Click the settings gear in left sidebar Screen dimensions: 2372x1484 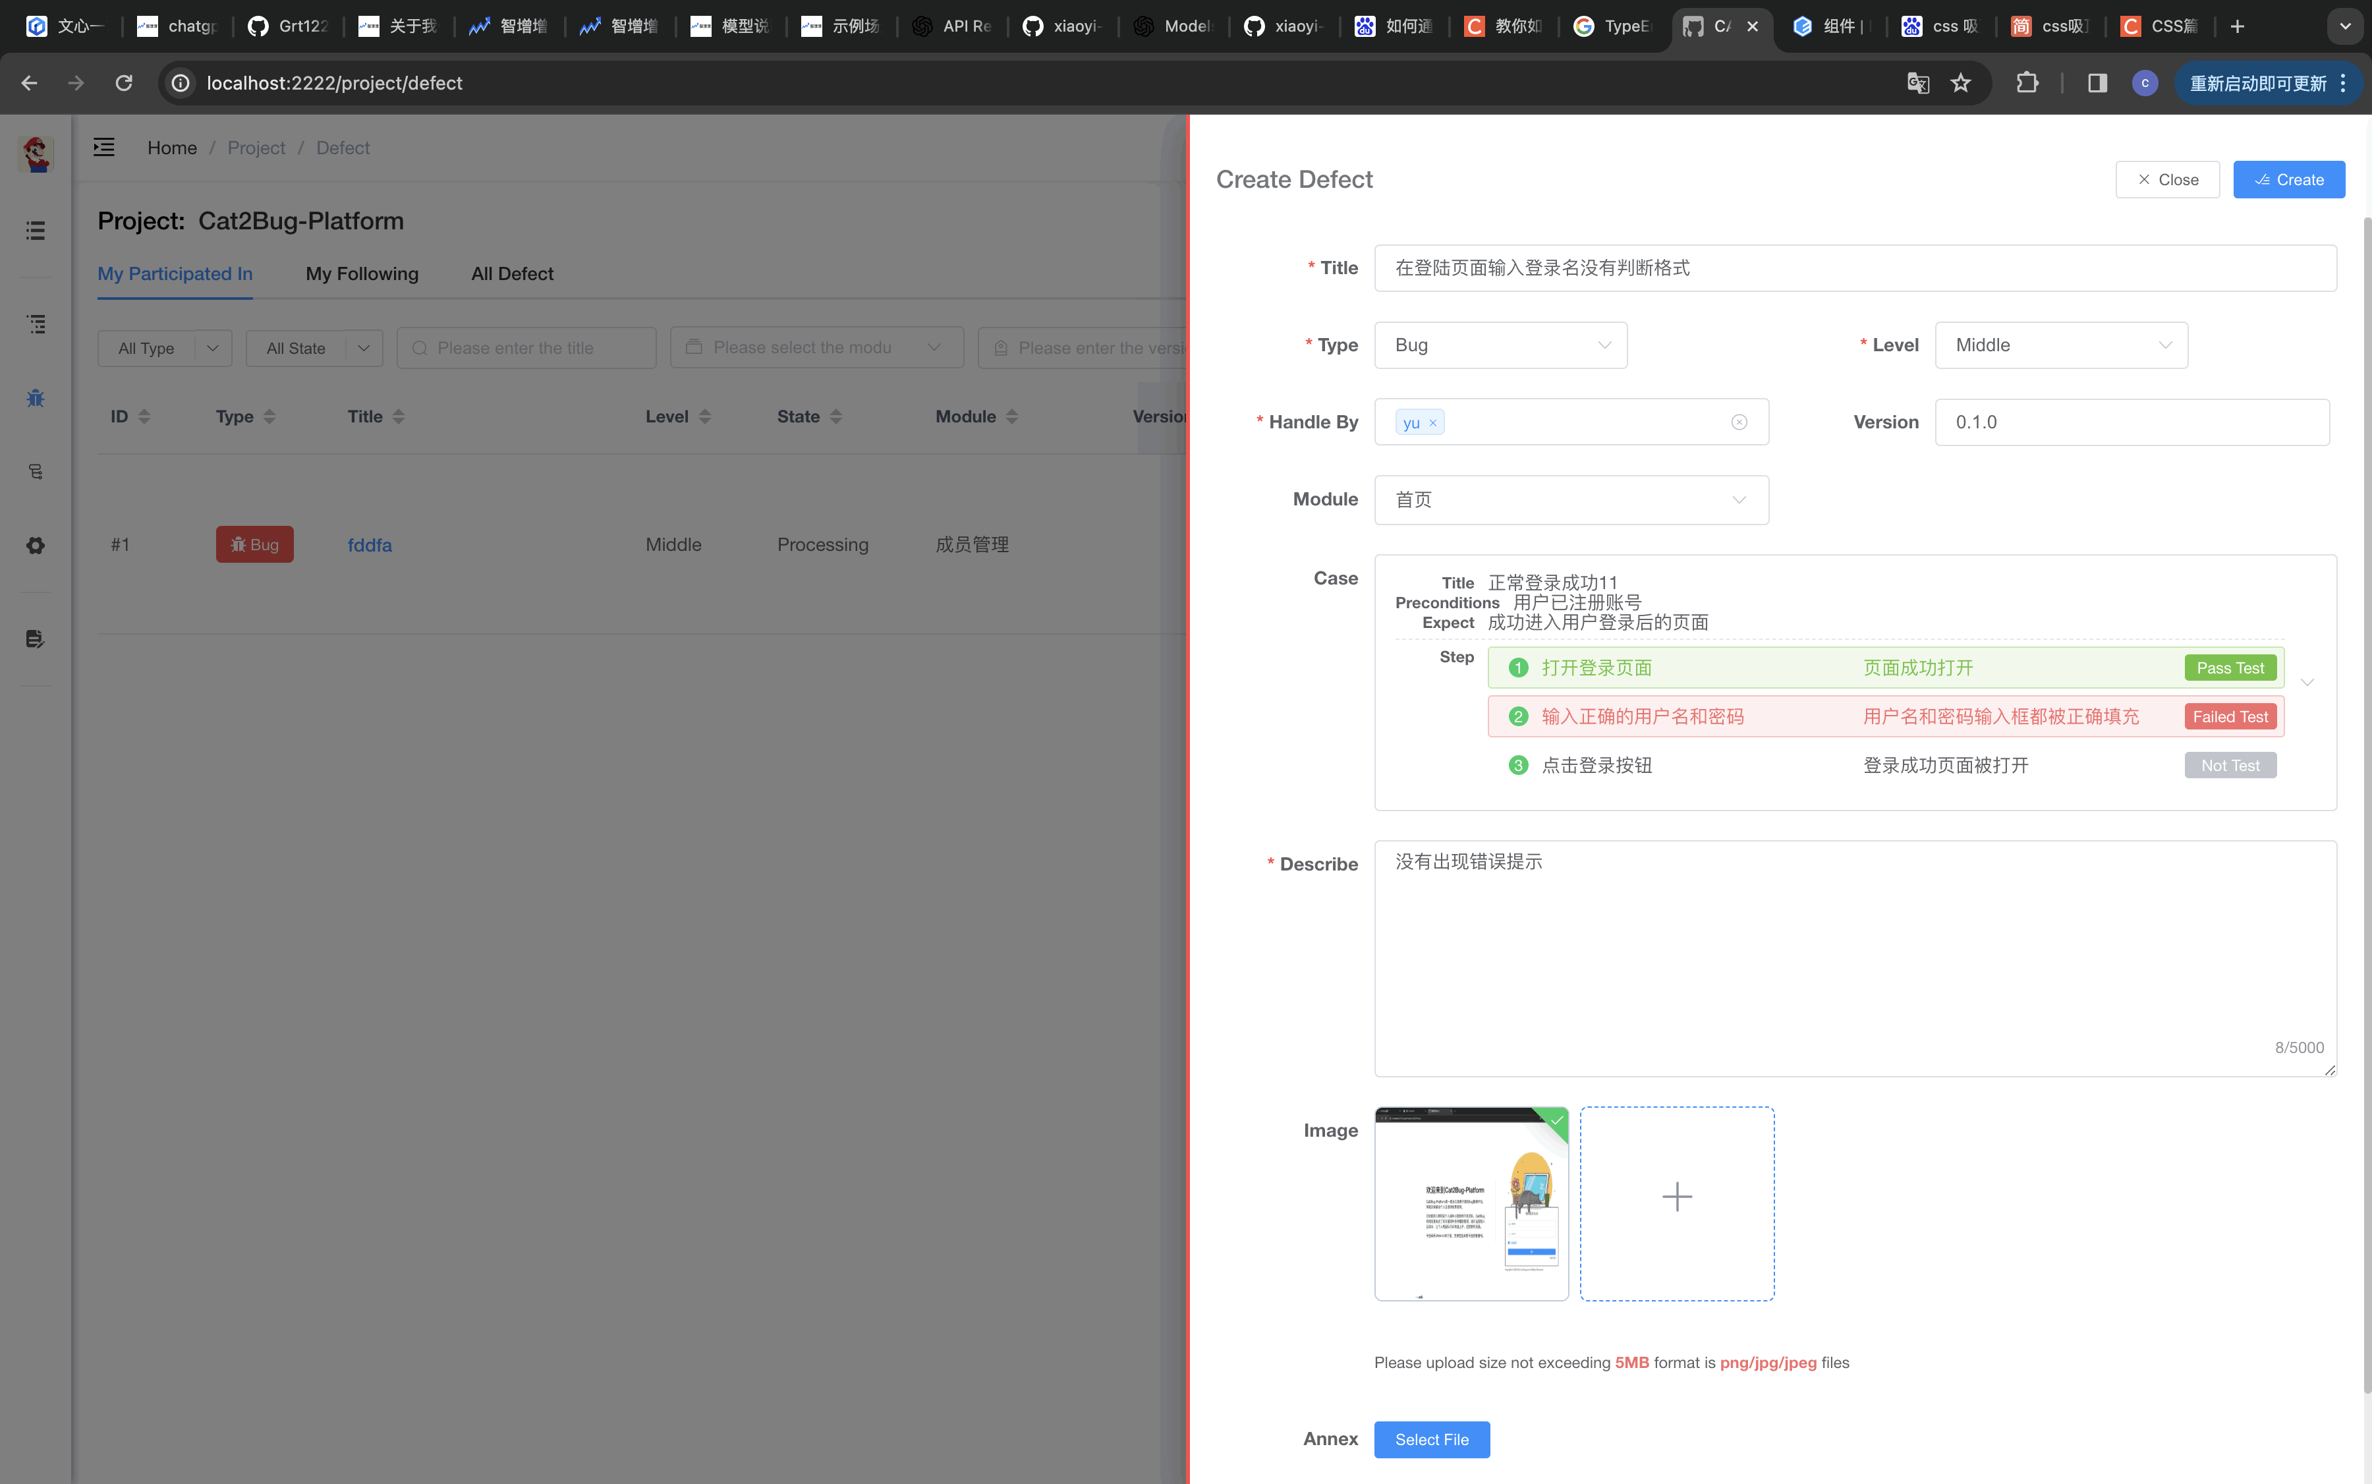[x=36, y=546]
